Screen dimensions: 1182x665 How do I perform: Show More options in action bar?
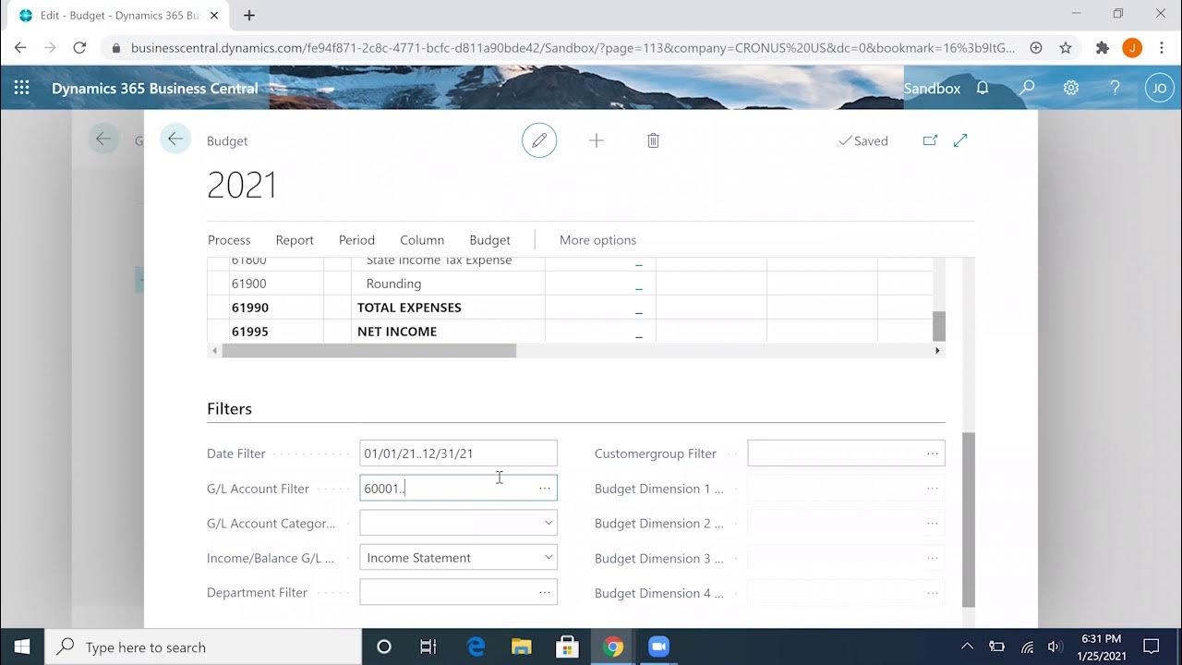click(597, 240)
